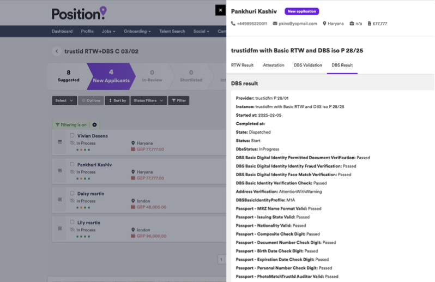435x282 pixels.
Task: Clear the active filter with the X icon
Action: point(94,125)
